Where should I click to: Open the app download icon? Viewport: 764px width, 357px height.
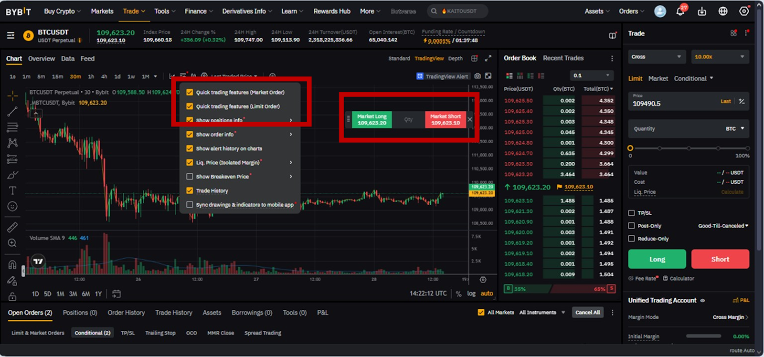tap(702, 11)
